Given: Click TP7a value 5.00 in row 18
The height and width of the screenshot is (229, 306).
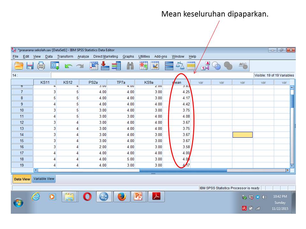Looking at the screenshot, I should 131,159.
